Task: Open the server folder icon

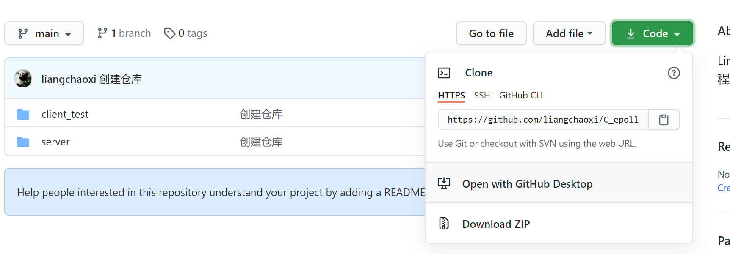Action: pos(23,142)
